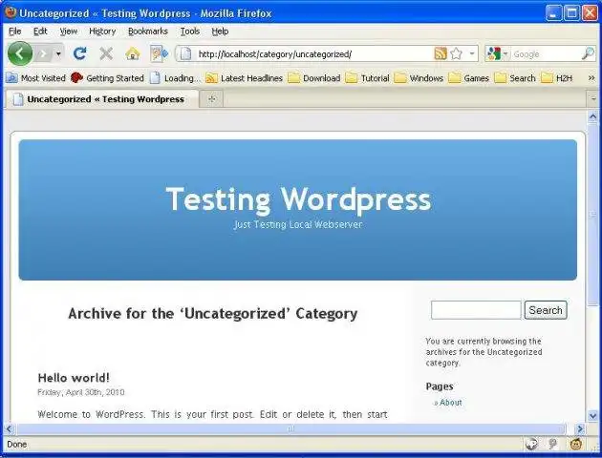Screen dimensions: 602x458
Task: Click the page icon in address bar
Action: click(x=185, y=54)
